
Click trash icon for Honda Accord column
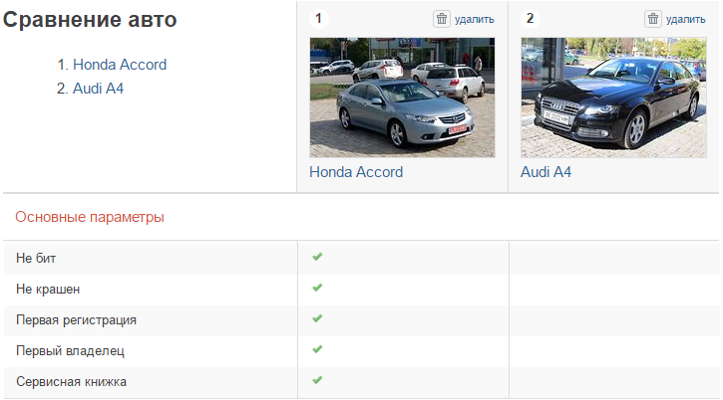click(x=442, y=18)
